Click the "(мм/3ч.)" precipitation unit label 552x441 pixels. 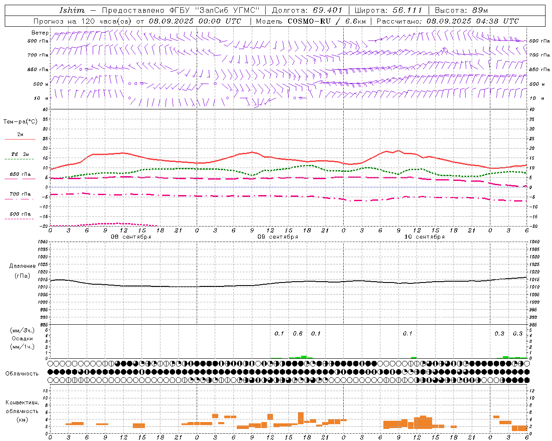pyautogui.click(x=22, y=330)
